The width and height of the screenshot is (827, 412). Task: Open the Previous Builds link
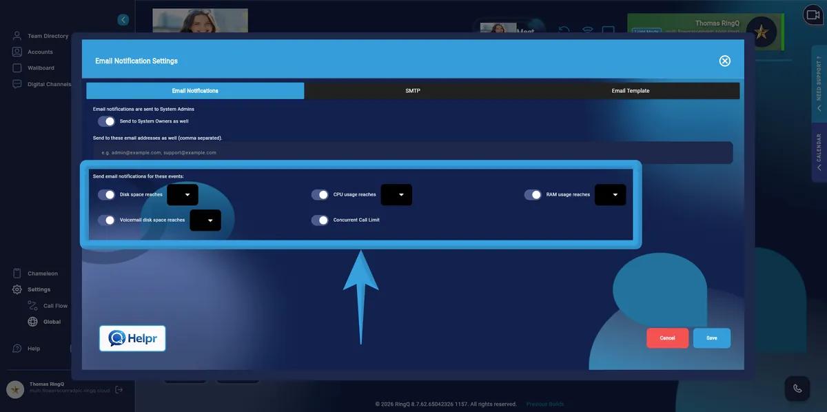pyautogui.click(x=545, y=404)
